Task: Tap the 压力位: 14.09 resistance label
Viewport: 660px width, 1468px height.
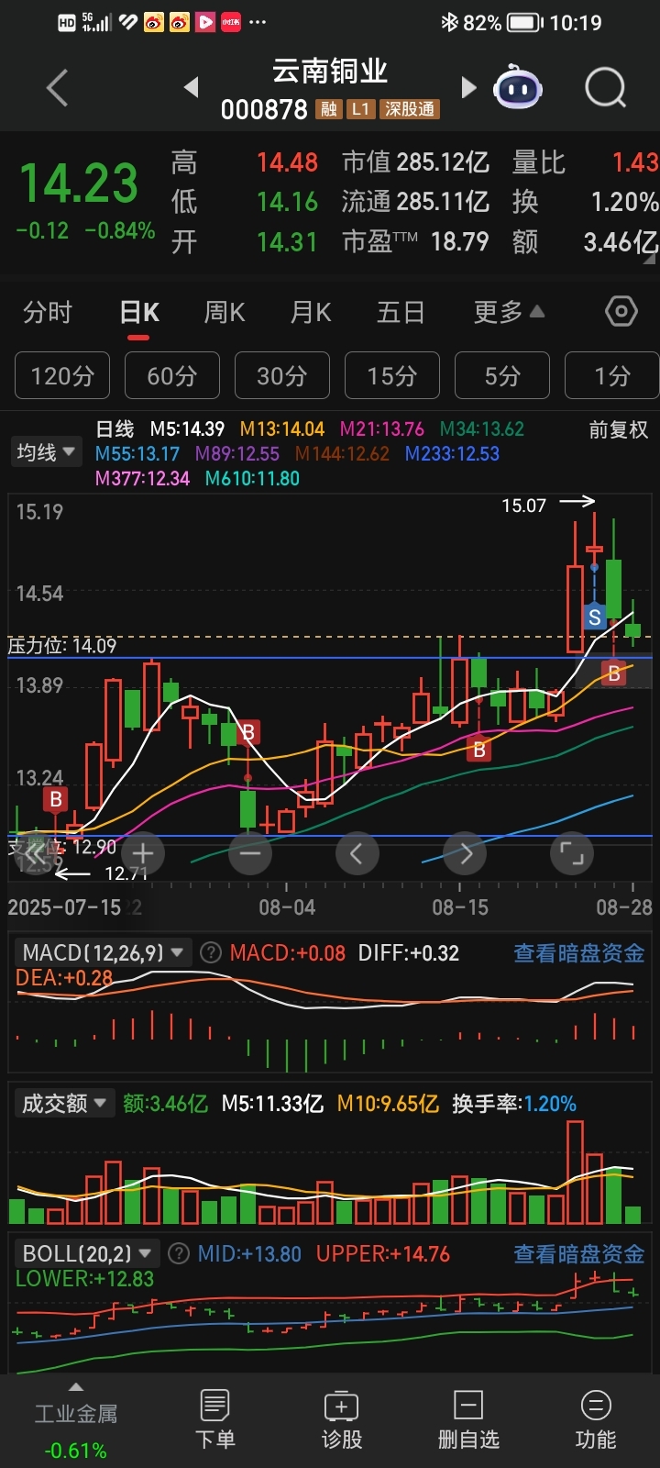Action: click(x=62, y=646)
